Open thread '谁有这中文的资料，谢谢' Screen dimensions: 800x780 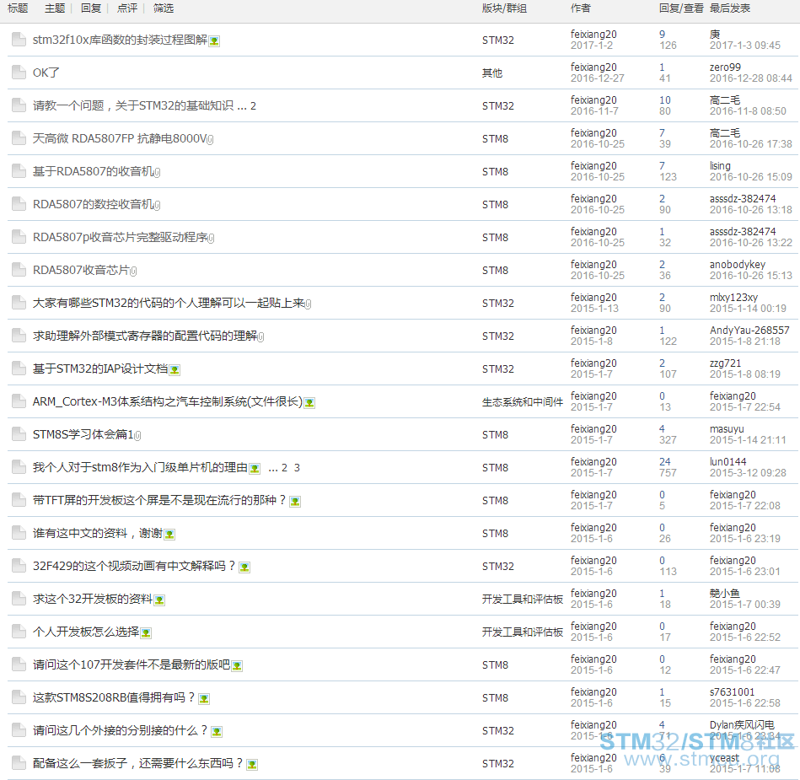point(98,534)
